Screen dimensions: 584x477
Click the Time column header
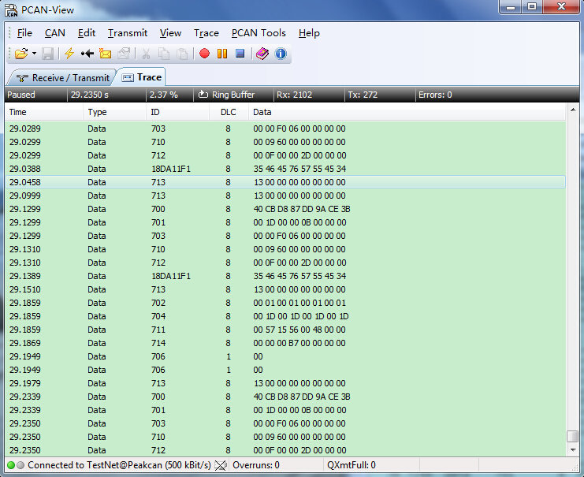coord(44,112)
